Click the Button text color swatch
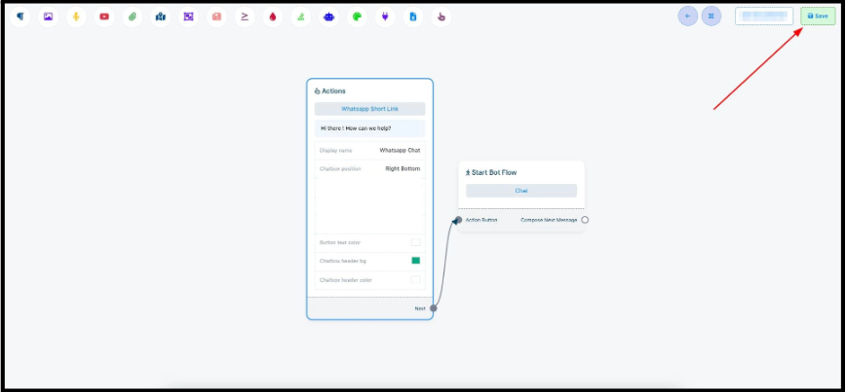This screenshot has width=846, height=392. click(x=416, y=242)
